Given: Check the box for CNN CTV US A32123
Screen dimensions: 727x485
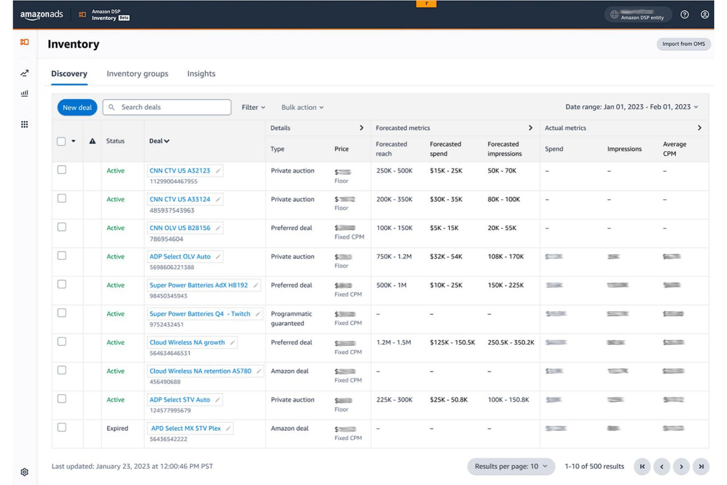Looking at the screenshot, I should click(x=62, y=170).
